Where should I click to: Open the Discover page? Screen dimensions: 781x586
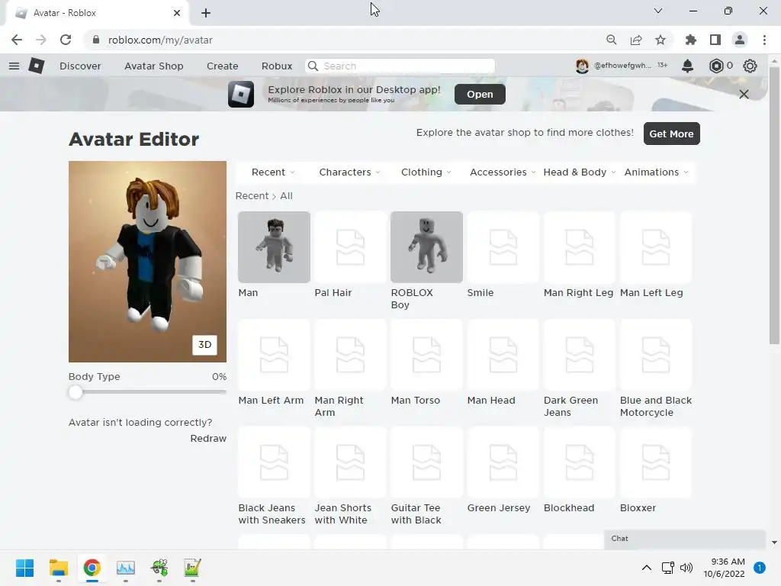80,66
